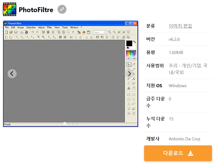Open the Selection menu in PhotoFiltre
This screenshot has height=164, width=214.
pyautogui.click(x=31, y=28)
